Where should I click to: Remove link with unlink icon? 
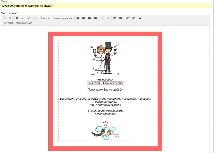[x=133, y=18]
